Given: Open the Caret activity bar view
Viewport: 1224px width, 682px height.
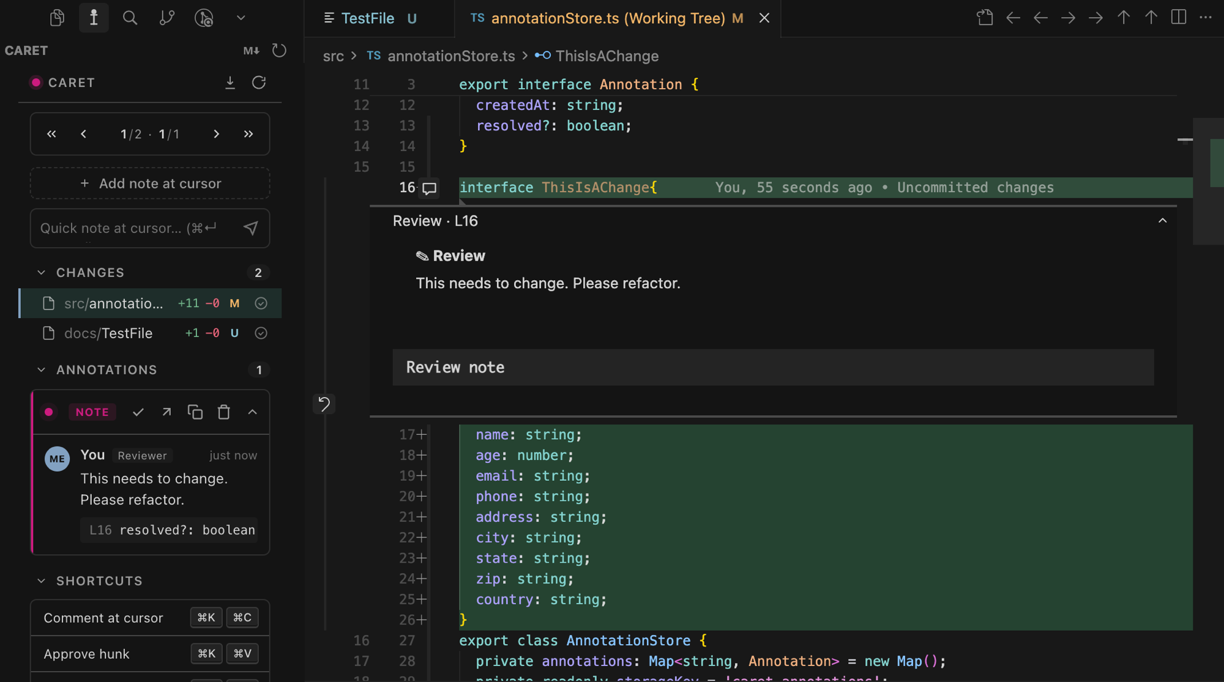Looking at the screenshot, I should (94, 18).
